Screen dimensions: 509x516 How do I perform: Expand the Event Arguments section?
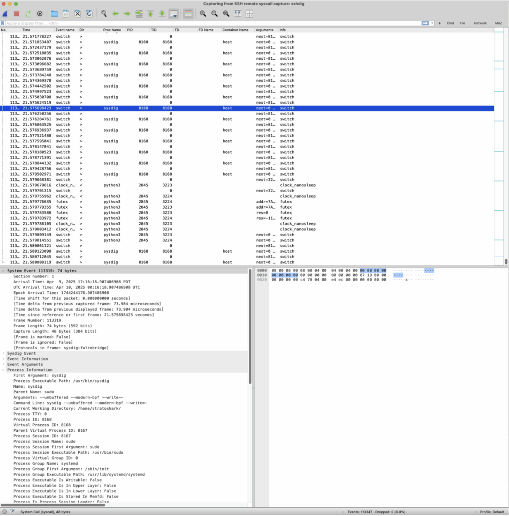coord(4,365)
